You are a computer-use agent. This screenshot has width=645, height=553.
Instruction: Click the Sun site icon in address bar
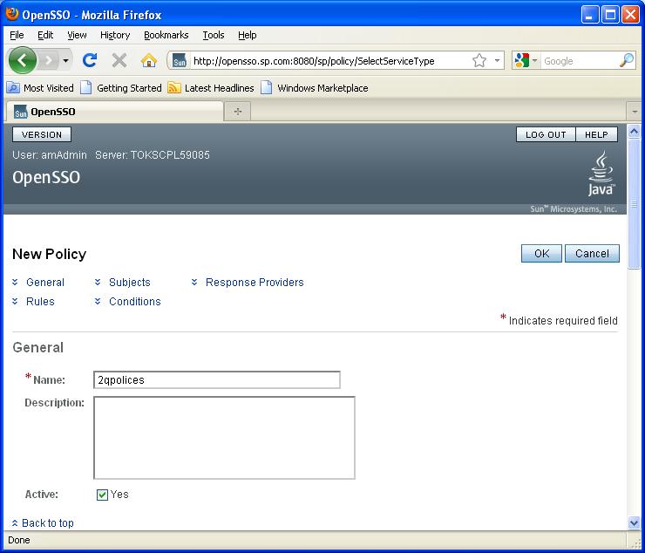click(180, 61)
